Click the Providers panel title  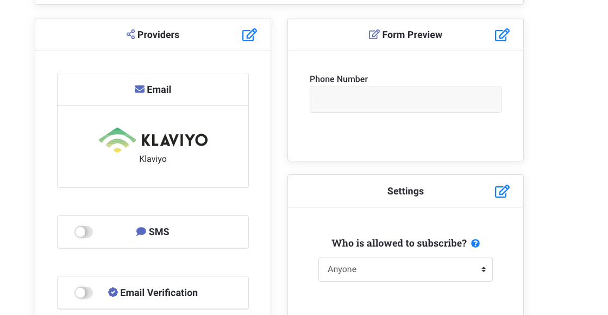[158, 35]
